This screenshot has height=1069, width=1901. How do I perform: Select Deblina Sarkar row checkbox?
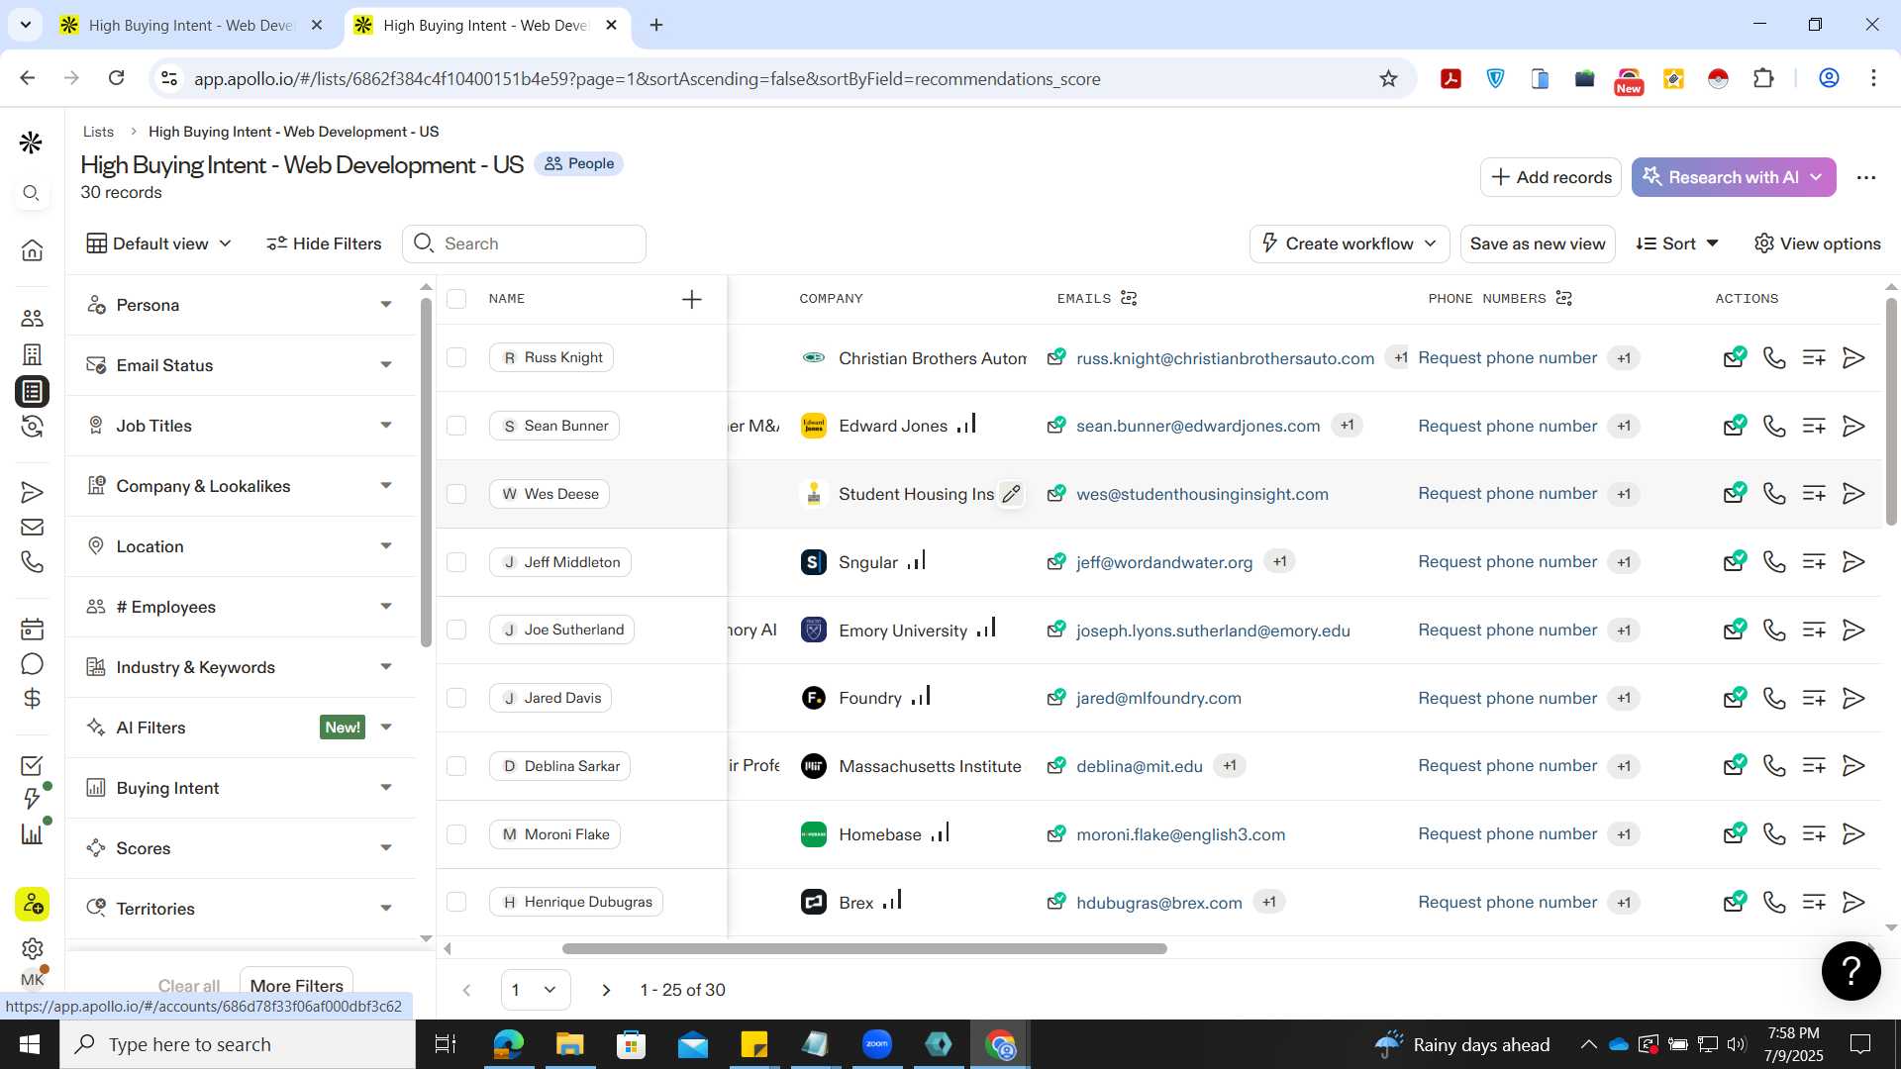(x=456, y=765)
